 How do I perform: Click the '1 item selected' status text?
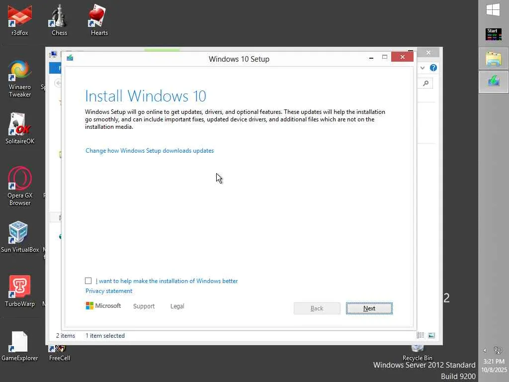click(x=105, y=336)
